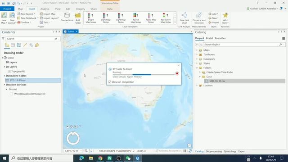Select Paired Map Notes template

(x=136, y=18)
